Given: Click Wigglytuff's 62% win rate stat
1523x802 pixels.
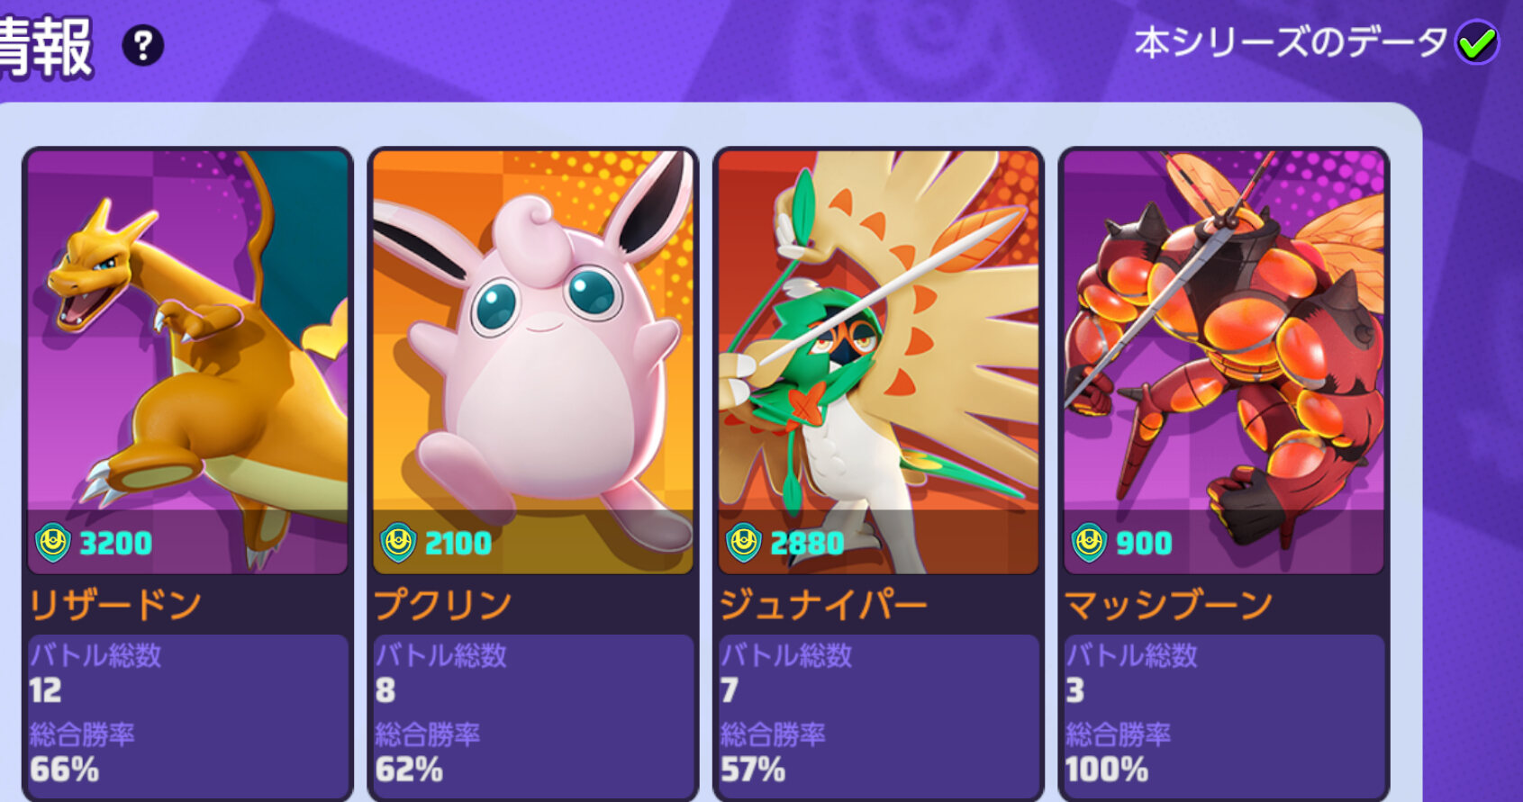Looking at the screenshot, I should 409,770.
